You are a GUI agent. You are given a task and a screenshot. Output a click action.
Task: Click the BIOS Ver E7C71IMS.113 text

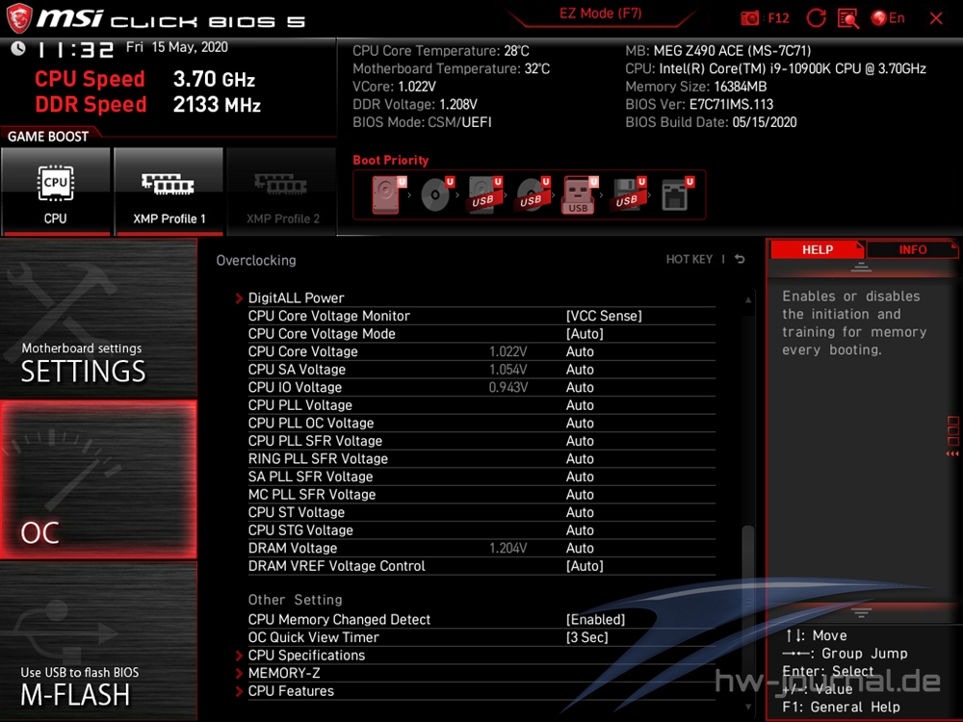[699, 104]
